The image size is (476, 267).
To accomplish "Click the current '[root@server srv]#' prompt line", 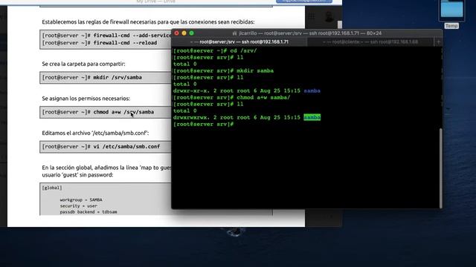I will click(203, 124).
